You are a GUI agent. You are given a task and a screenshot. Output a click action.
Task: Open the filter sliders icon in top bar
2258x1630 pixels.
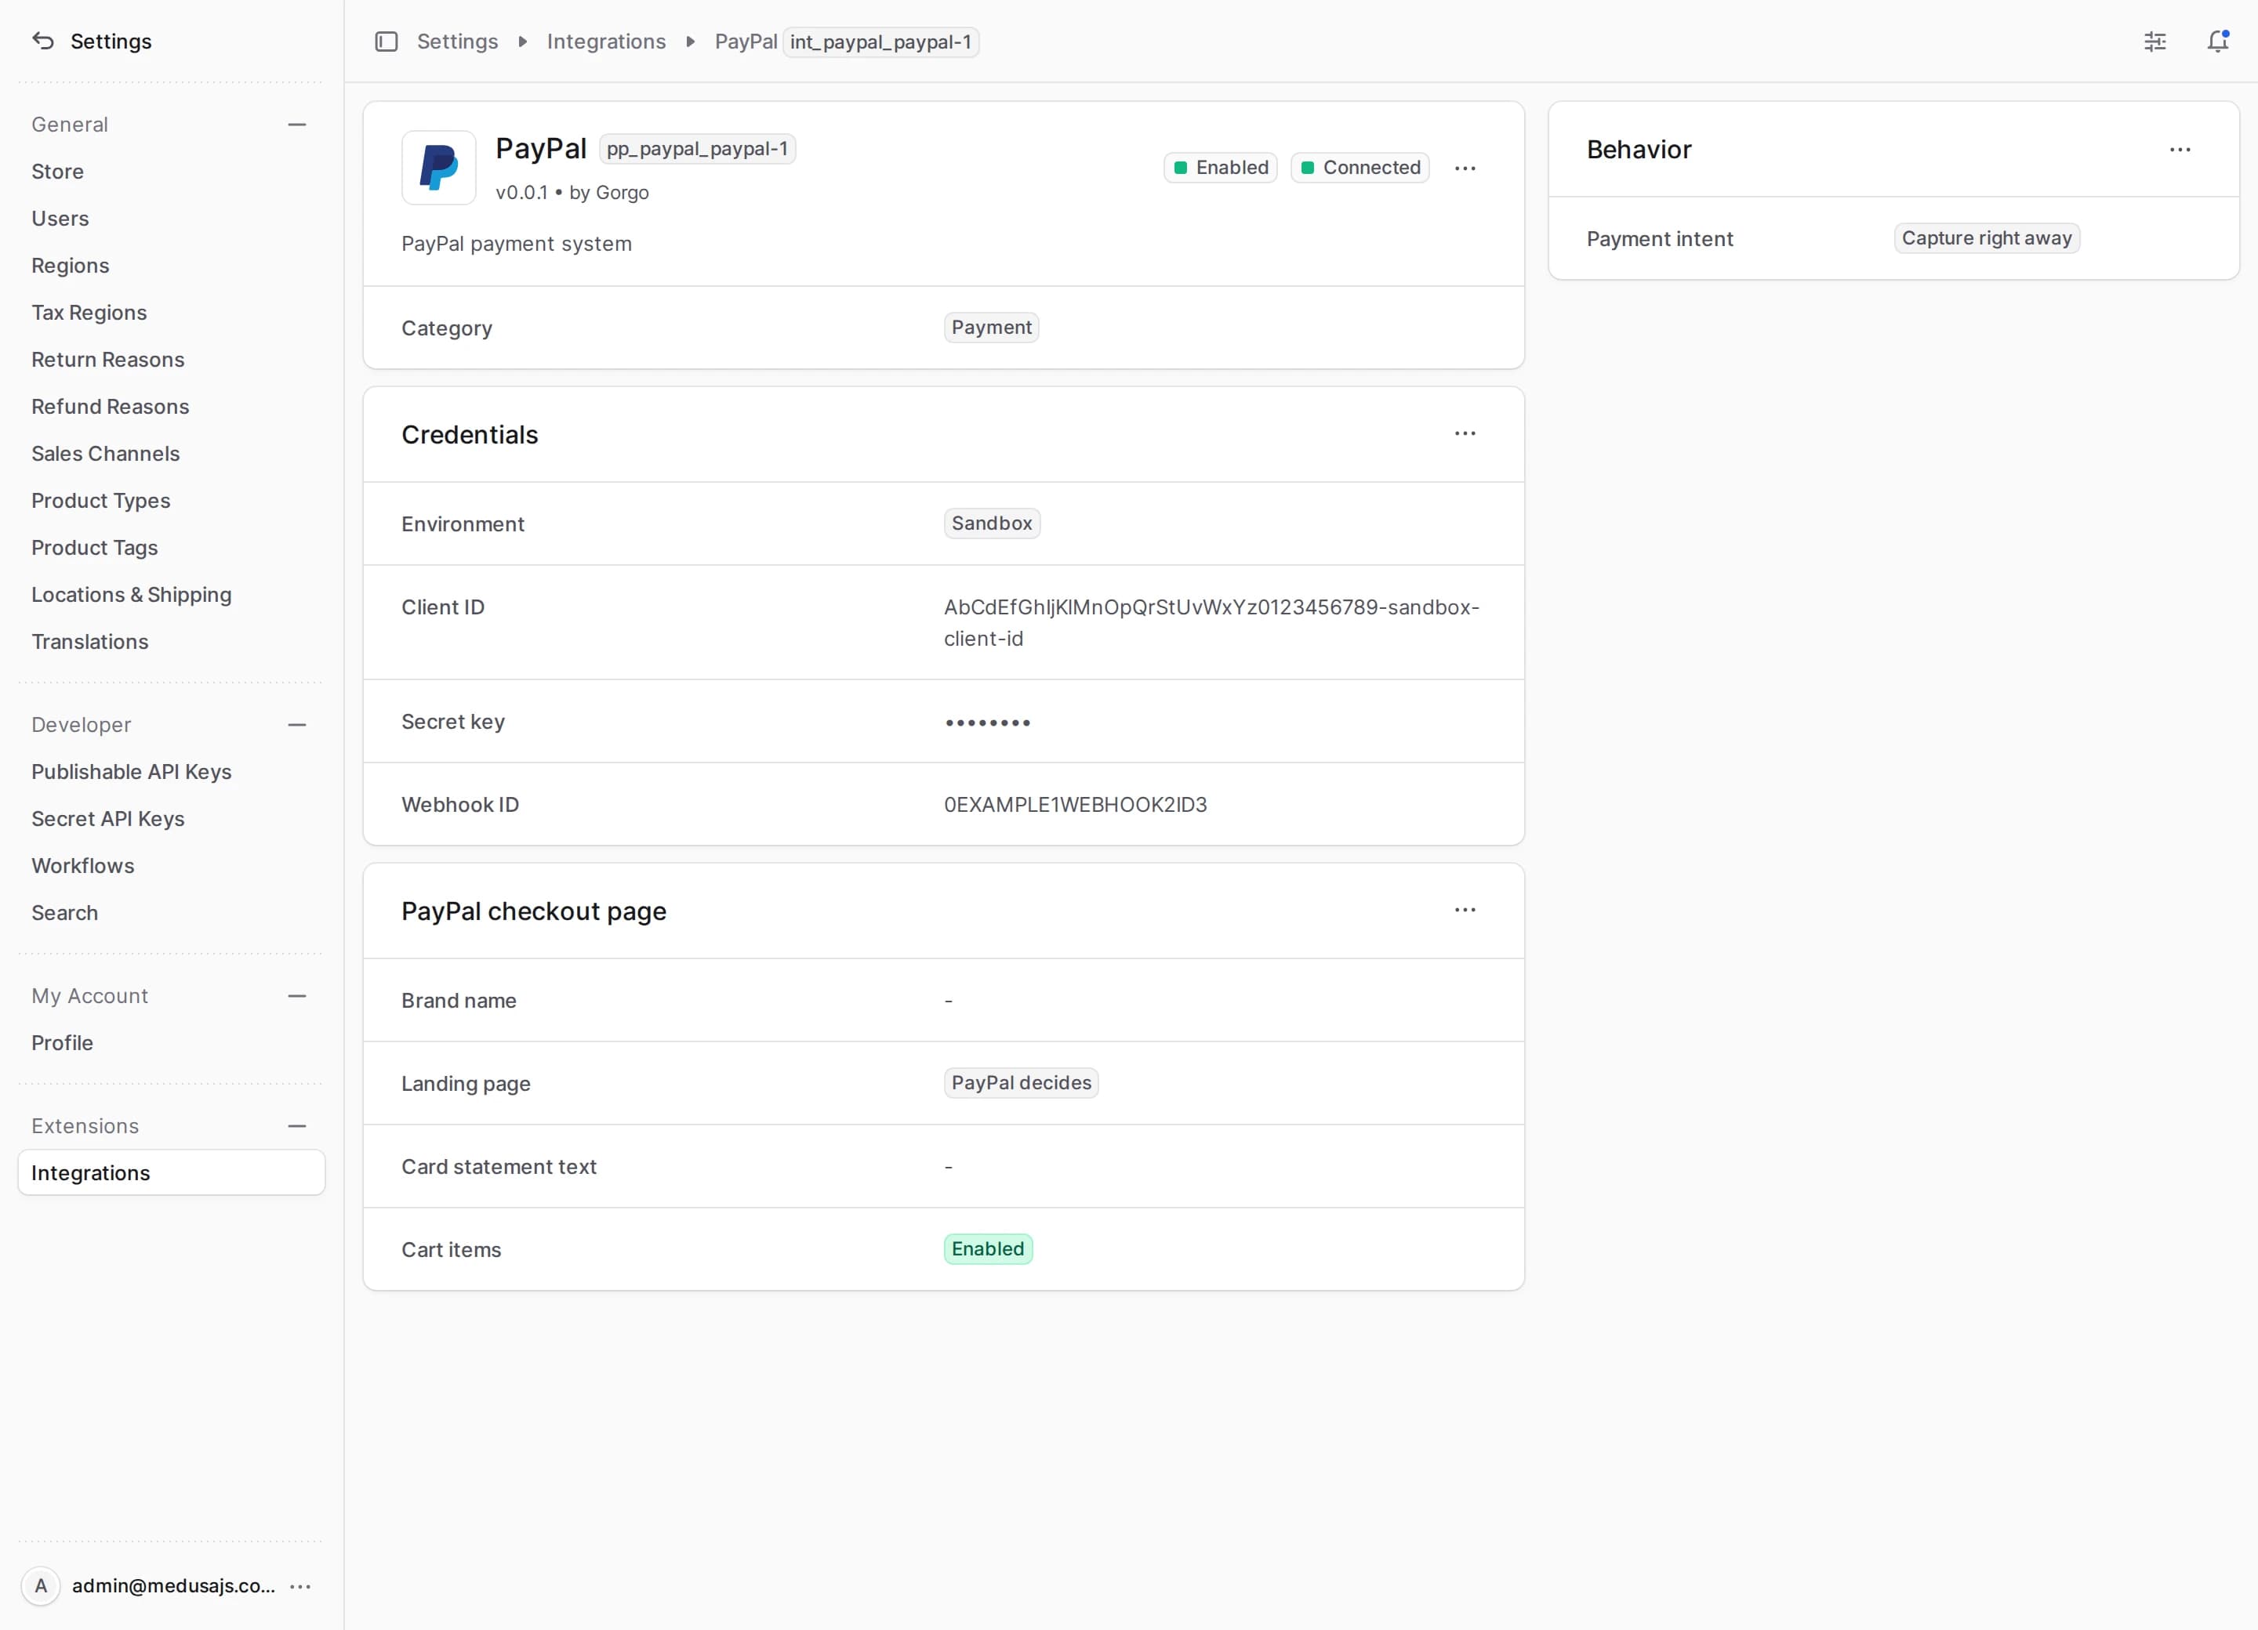tap(2155, 42)
